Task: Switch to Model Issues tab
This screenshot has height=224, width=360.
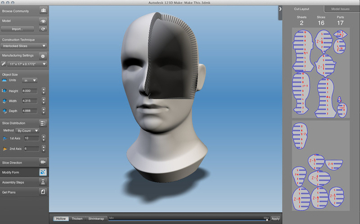Action: [x=340, y=9]
